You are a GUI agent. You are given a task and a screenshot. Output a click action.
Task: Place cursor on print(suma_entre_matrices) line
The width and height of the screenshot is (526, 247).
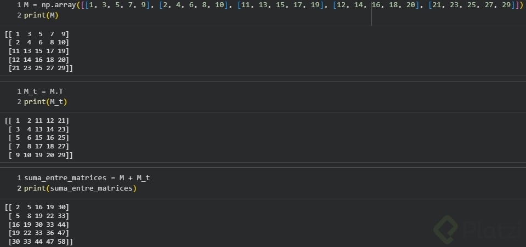click(80, 188)
